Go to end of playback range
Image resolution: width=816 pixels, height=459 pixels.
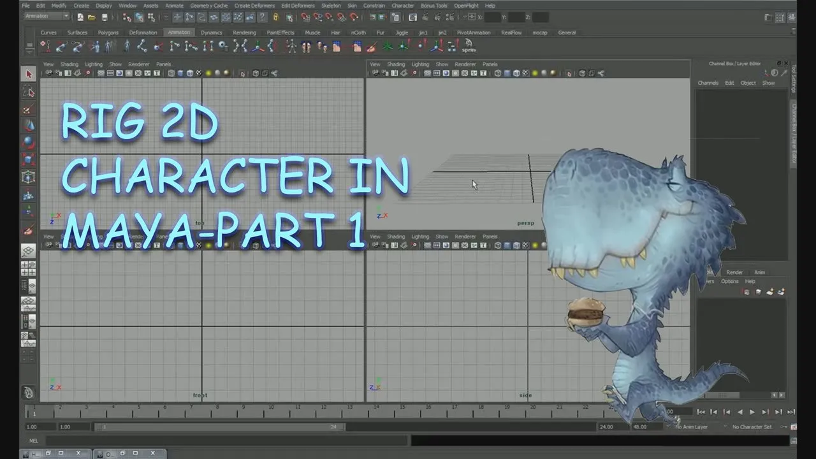pos(791,412)
